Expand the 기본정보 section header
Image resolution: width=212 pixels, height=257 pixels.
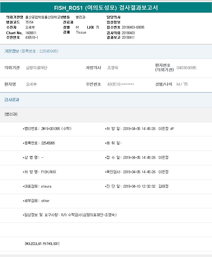(31, 51)
